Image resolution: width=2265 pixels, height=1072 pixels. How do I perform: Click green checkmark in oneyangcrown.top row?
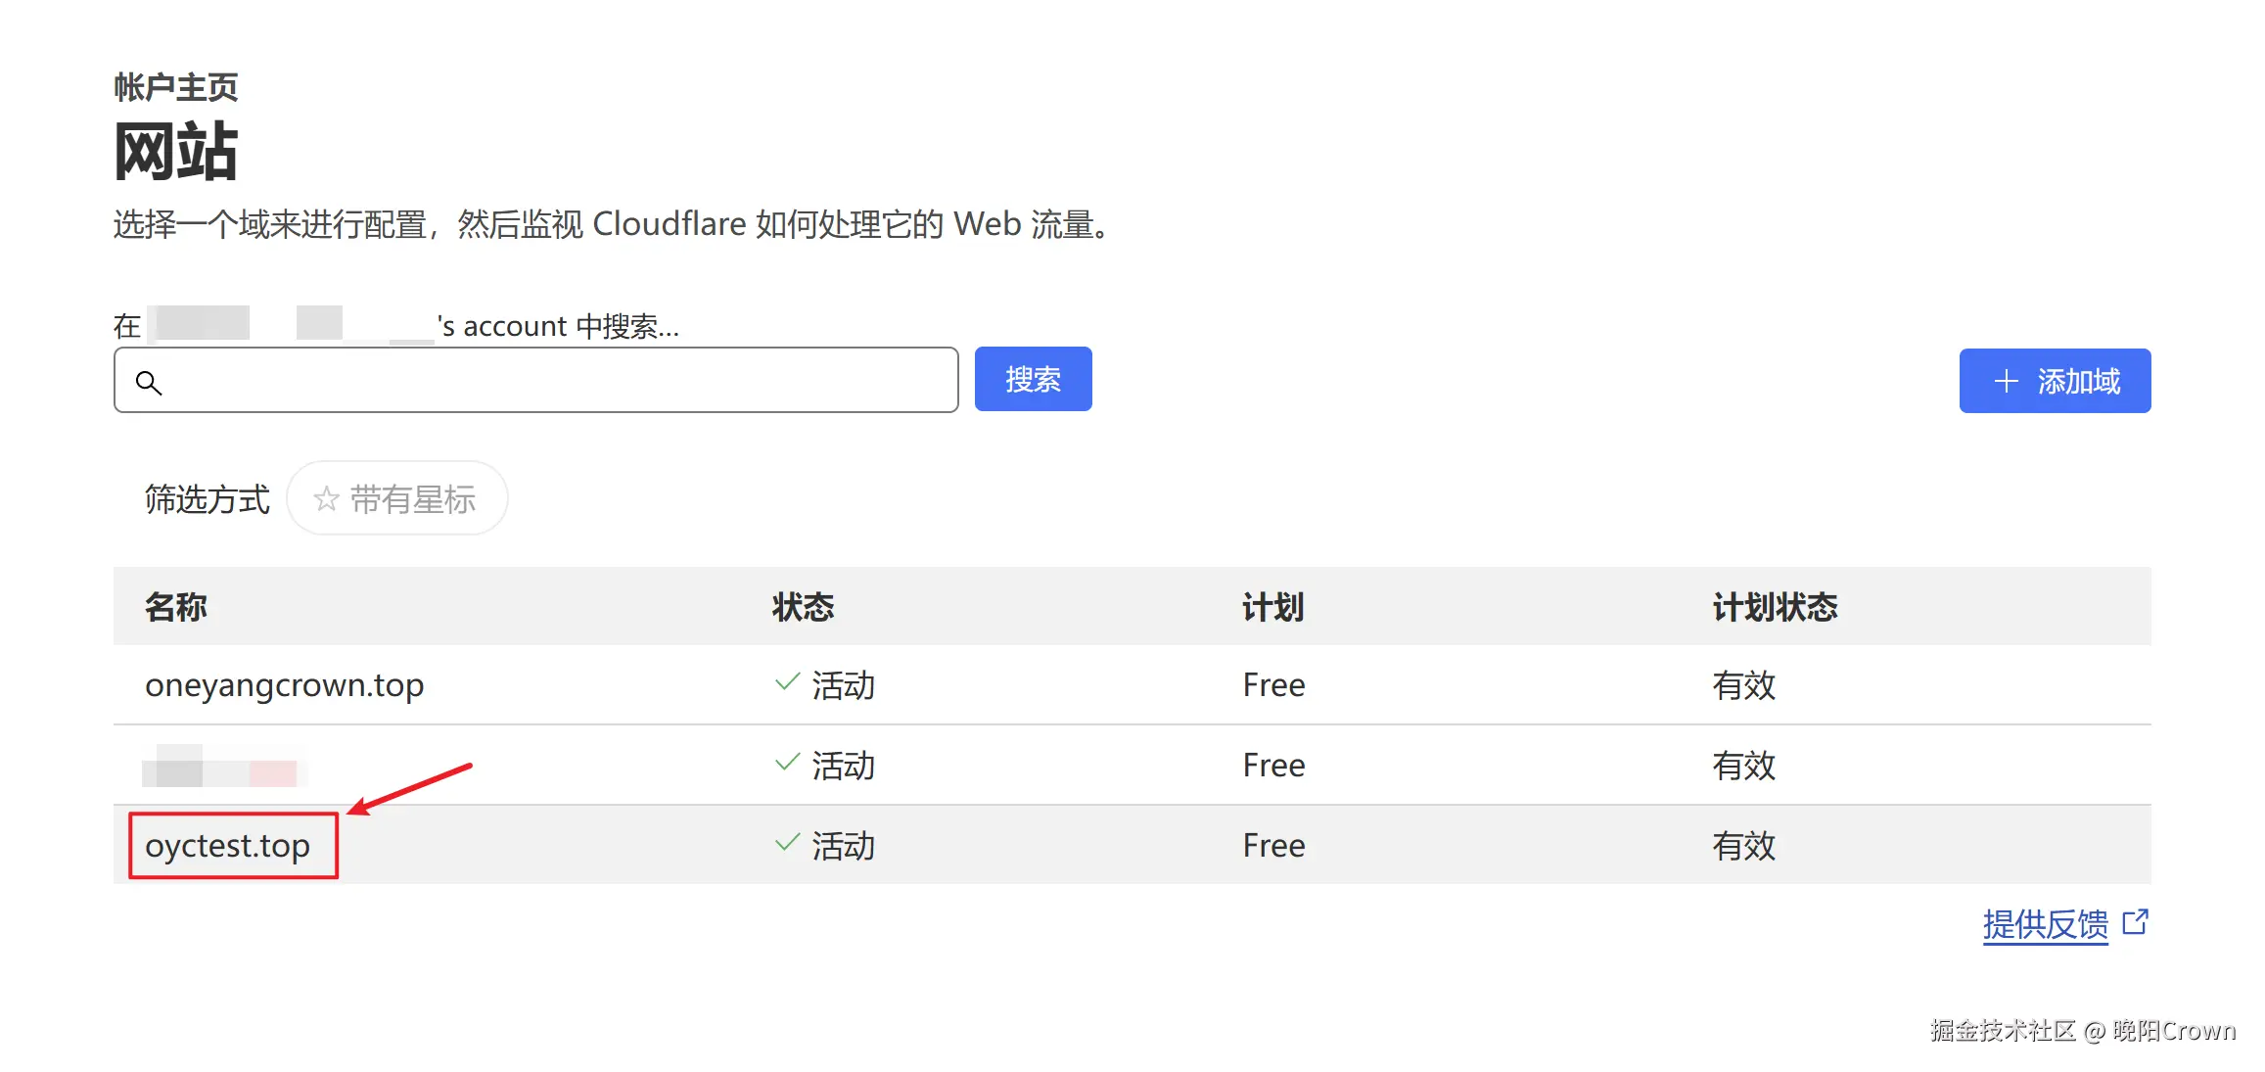787,682
